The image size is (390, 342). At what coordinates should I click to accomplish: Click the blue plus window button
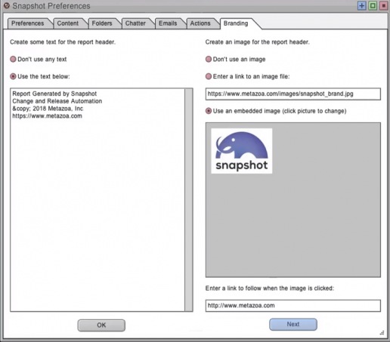[361, 5]
